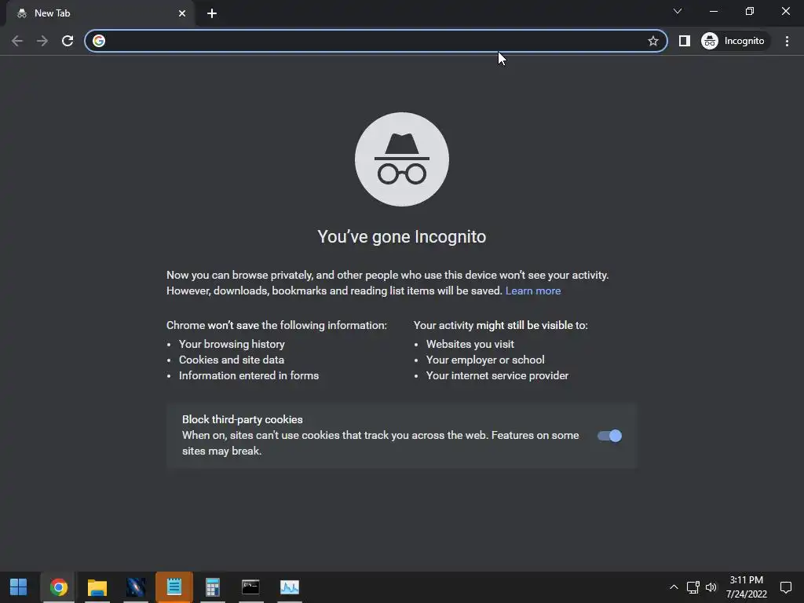Select the New Tab tab
The image size is (804, 603).
tap(100, 13)
